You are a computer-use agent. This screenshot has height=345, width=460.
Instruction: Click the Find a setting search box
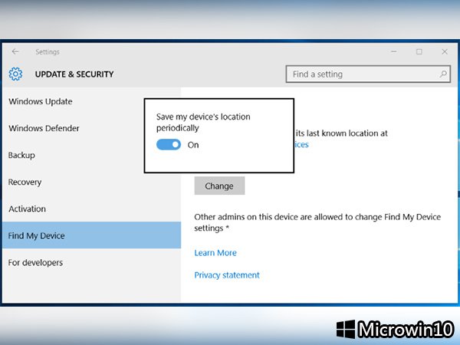368,74
